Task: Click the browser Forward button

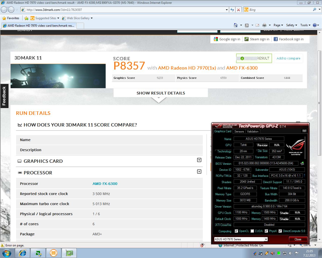Action: (11, 10)
